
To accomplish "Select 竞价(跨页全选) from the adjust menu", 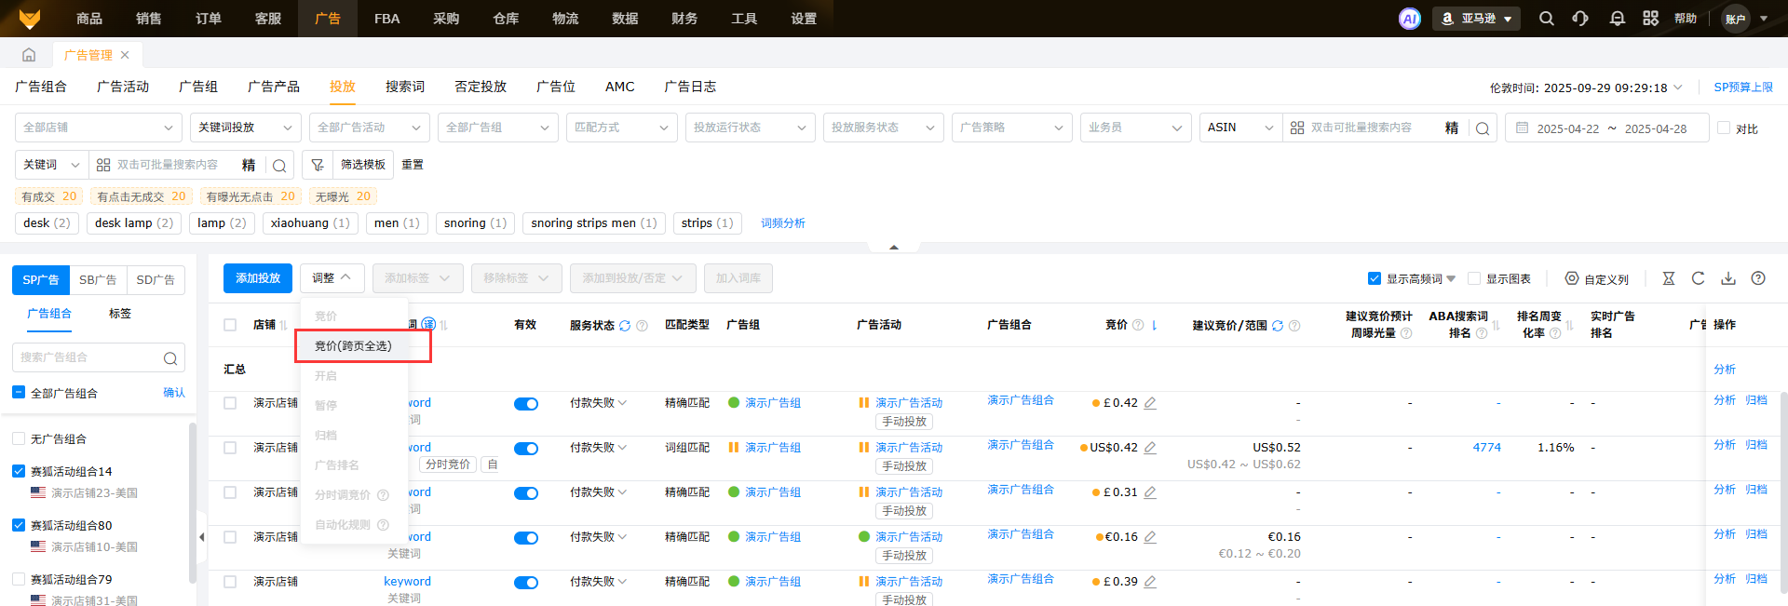I will 354,346.
